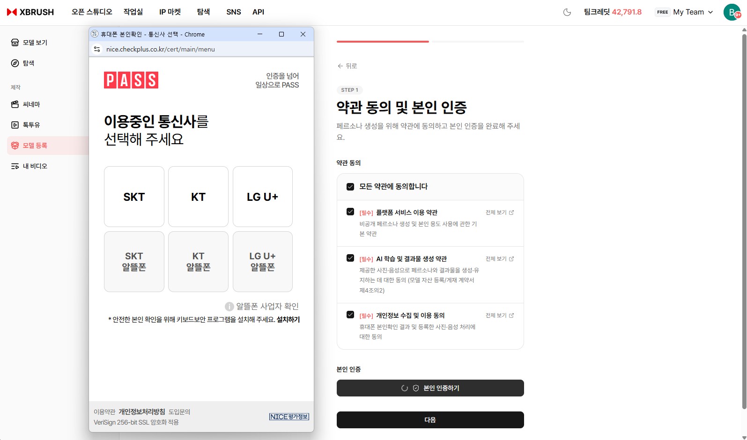Open 작업실 menu
This screenshot has width=747, height=440.
click(x=133, y=12)
